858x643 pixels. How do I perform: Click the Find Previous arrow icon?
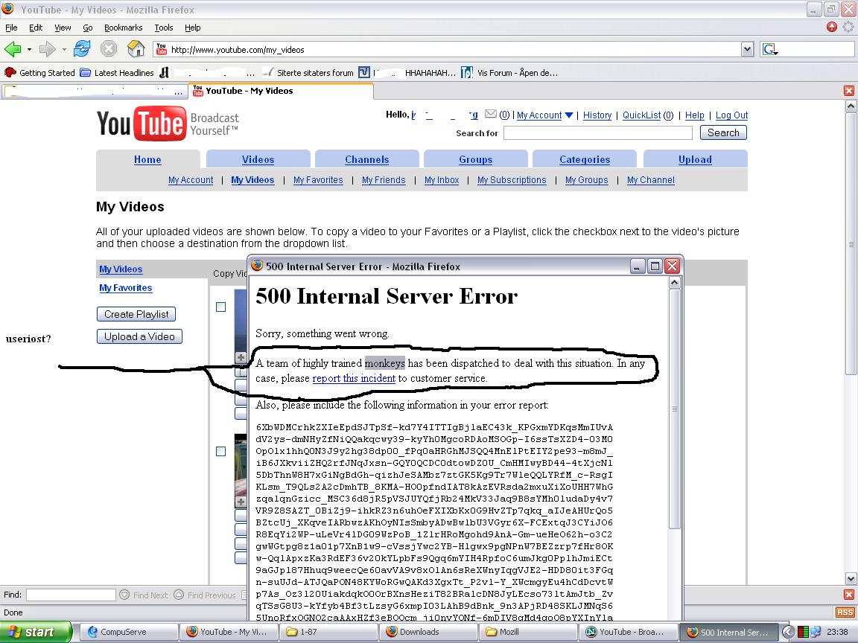[179, 595]
